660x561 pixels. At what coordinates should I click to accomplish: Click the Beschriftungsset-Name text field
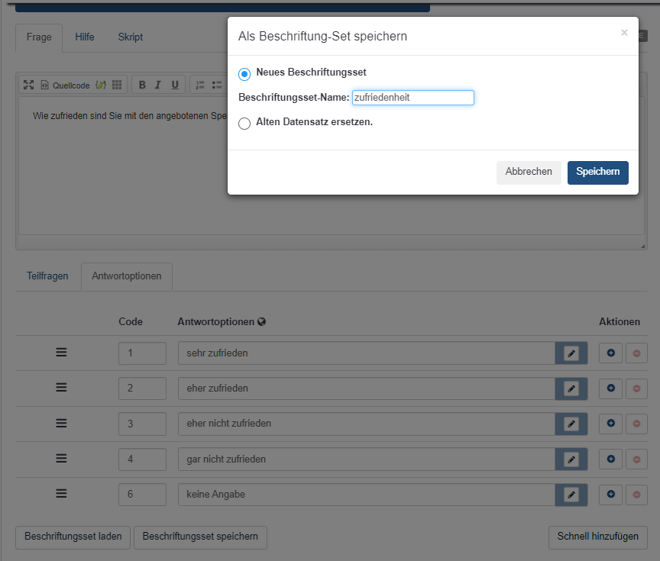tap(412, 98)
